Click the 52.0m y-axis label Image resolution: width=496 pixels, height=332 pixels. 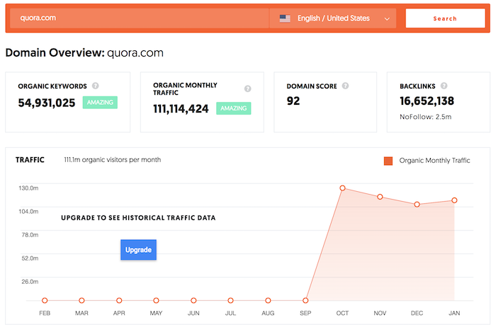30,258
